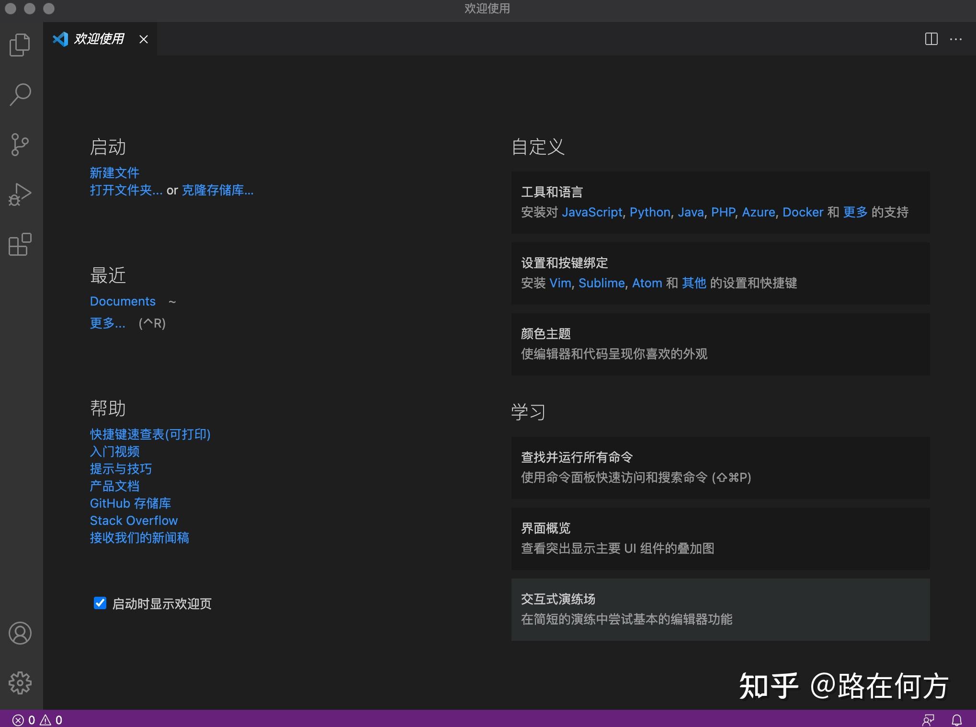The image size is (976, 727).
Task: Open 克隆存储库 to clone a repository
Action: coord(217,190)
